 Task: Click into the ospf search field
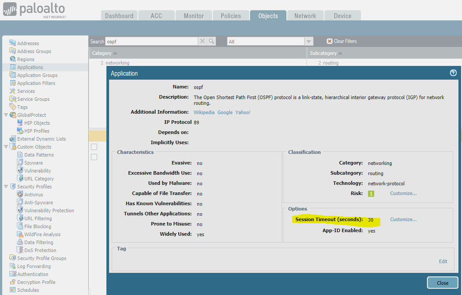(151, 42)
